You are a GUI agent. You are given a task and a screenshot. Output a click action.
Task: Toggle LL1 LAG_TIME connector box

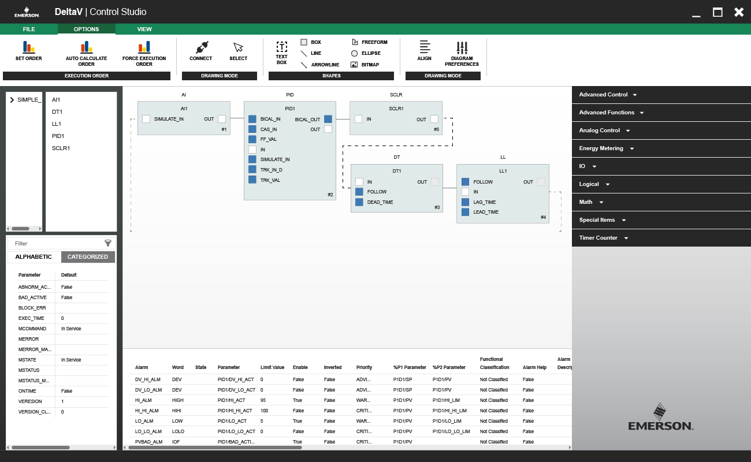tap(466, 202)
